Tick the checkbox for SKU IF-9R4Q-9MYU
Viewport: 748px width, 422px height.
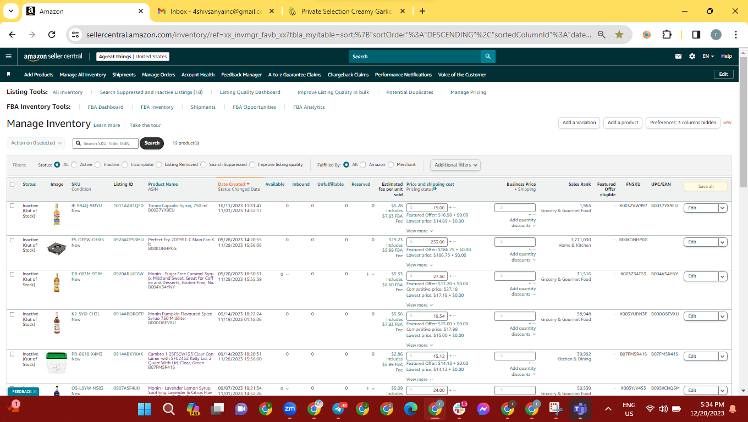[12, 206]
